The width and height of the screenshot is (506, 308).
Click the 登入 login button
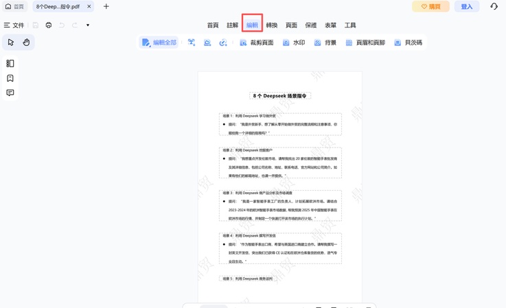[x=467, y=6]
